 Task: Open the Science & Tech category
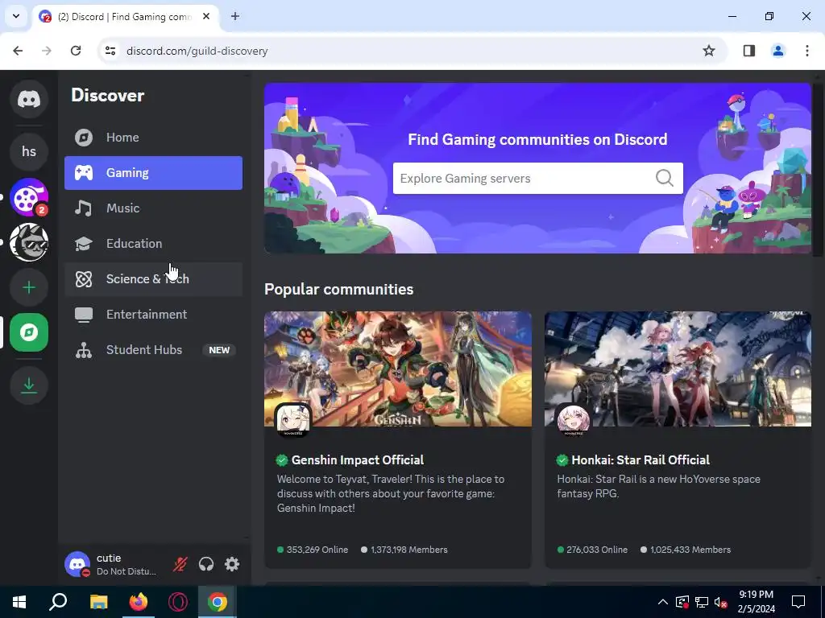point(153,279)
